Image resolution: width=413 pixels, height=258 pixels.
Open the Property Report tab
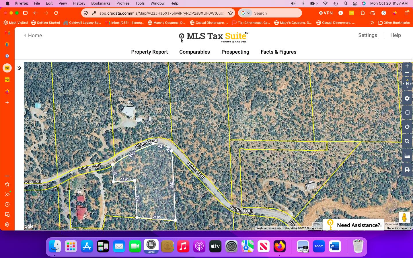click(149, 52)
